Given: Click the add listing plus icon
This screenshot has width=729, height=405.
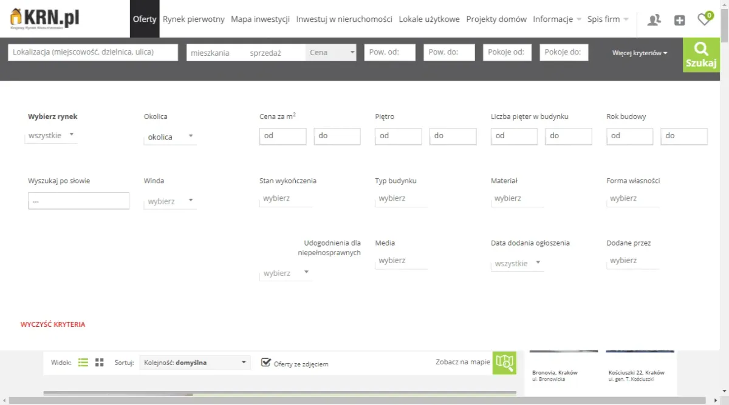Looking at the screenshot, I should (x=679, y=20).
